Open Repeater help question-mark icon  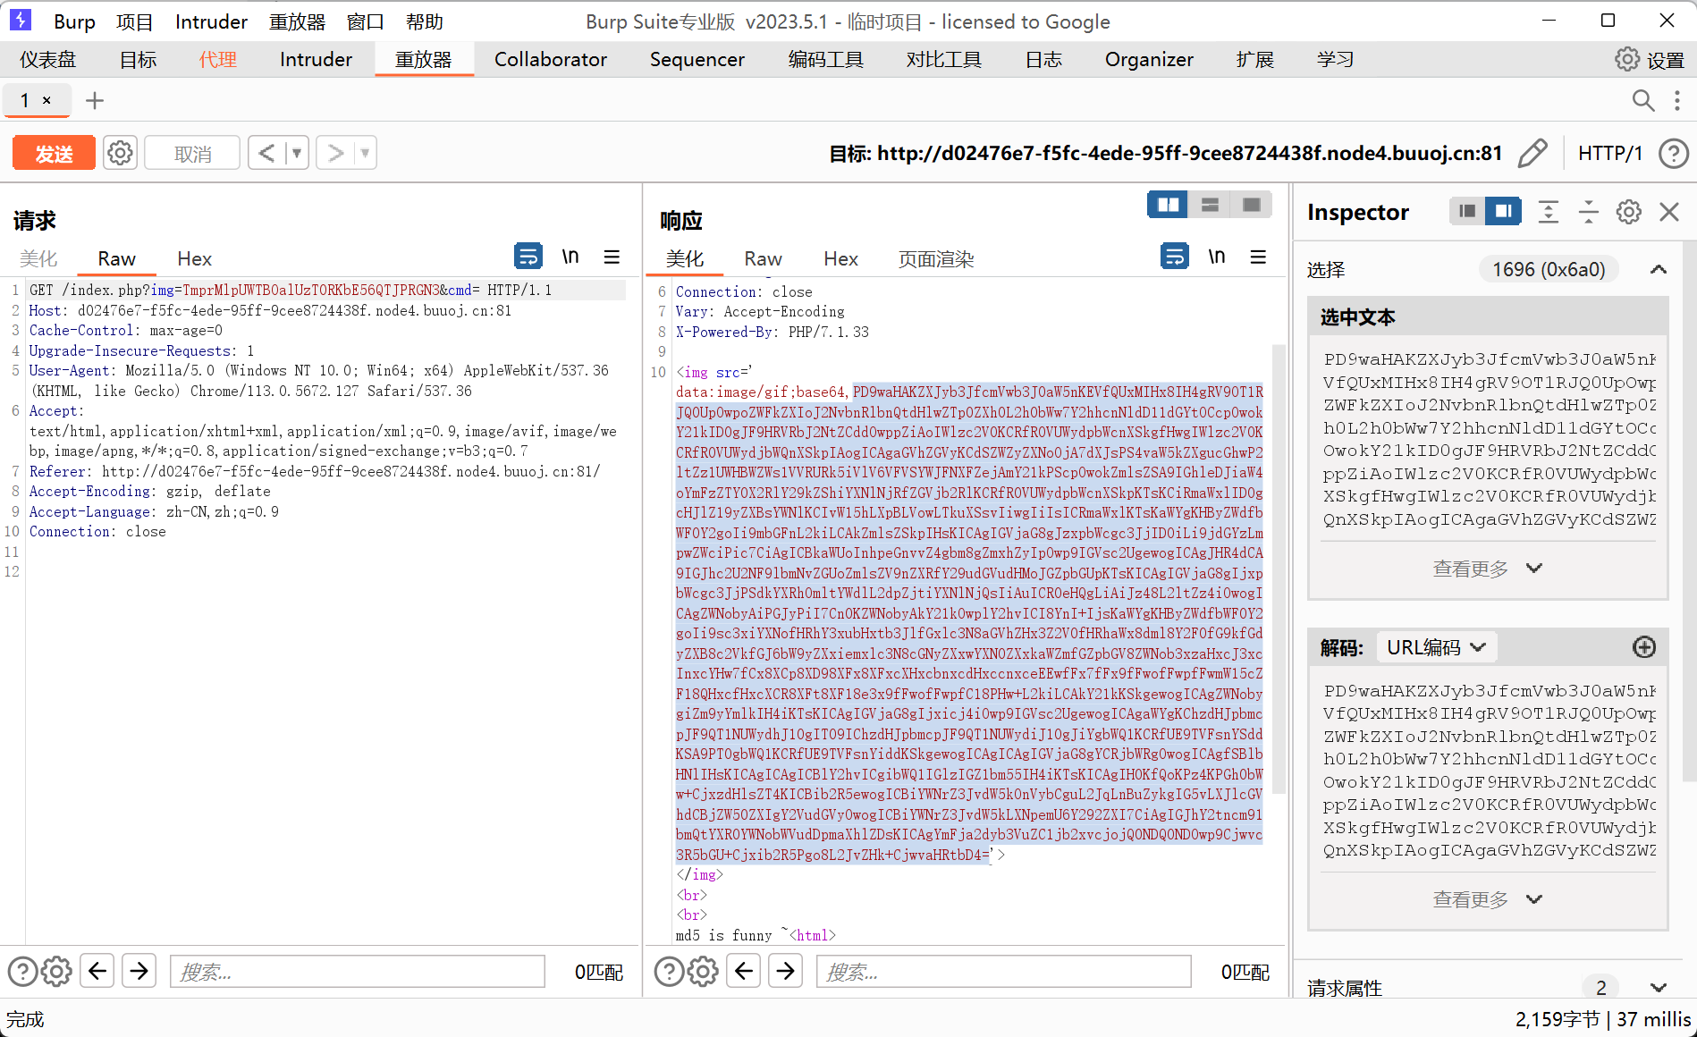(x=1674, y=153)
